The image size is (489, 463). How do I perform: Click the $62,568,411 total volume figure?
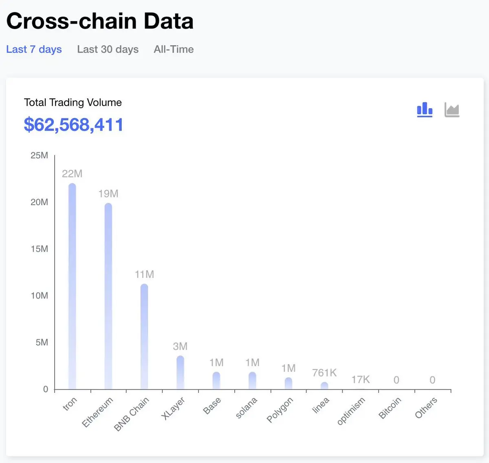[73, 125]
